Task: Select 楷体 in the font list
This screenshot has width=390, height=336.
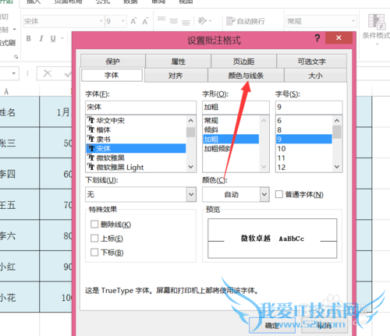Action: tap(136, 129)
